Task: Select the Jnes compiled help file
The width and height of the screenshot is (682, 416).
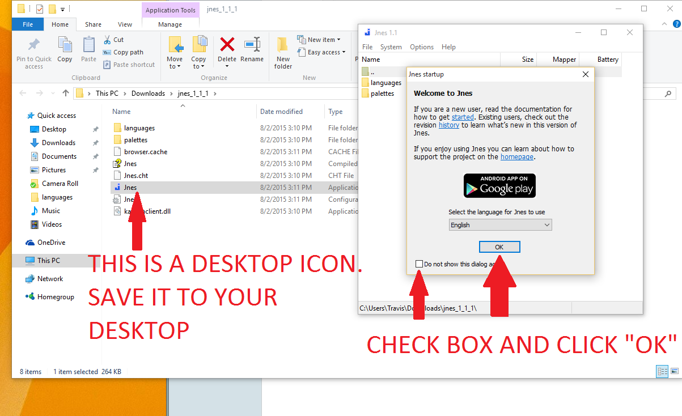Action: [x=130, y=164]
